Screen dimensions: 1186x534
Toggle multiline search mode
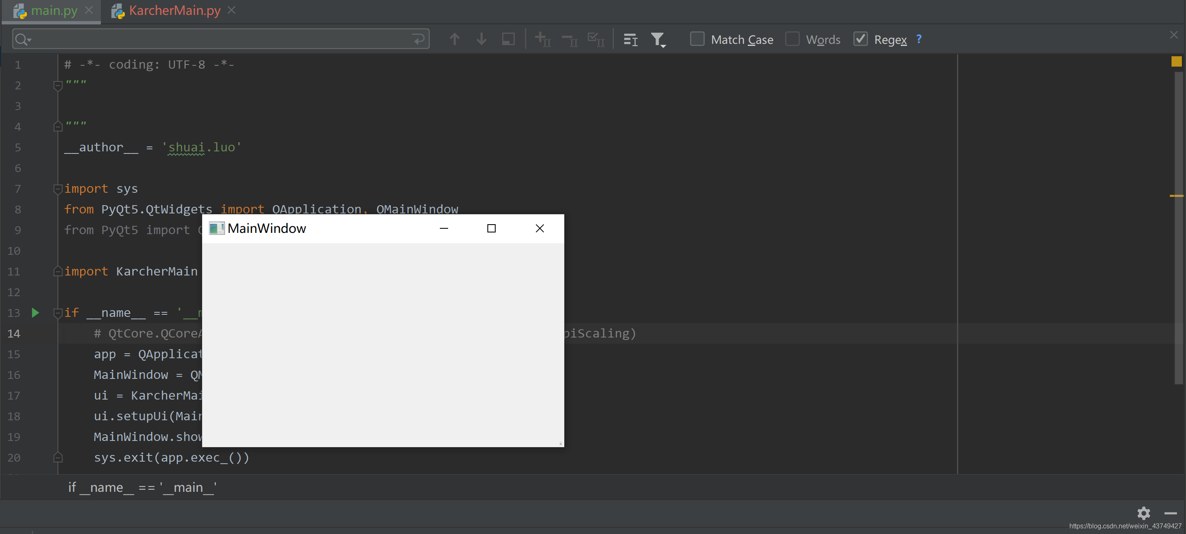pos(630,39)
